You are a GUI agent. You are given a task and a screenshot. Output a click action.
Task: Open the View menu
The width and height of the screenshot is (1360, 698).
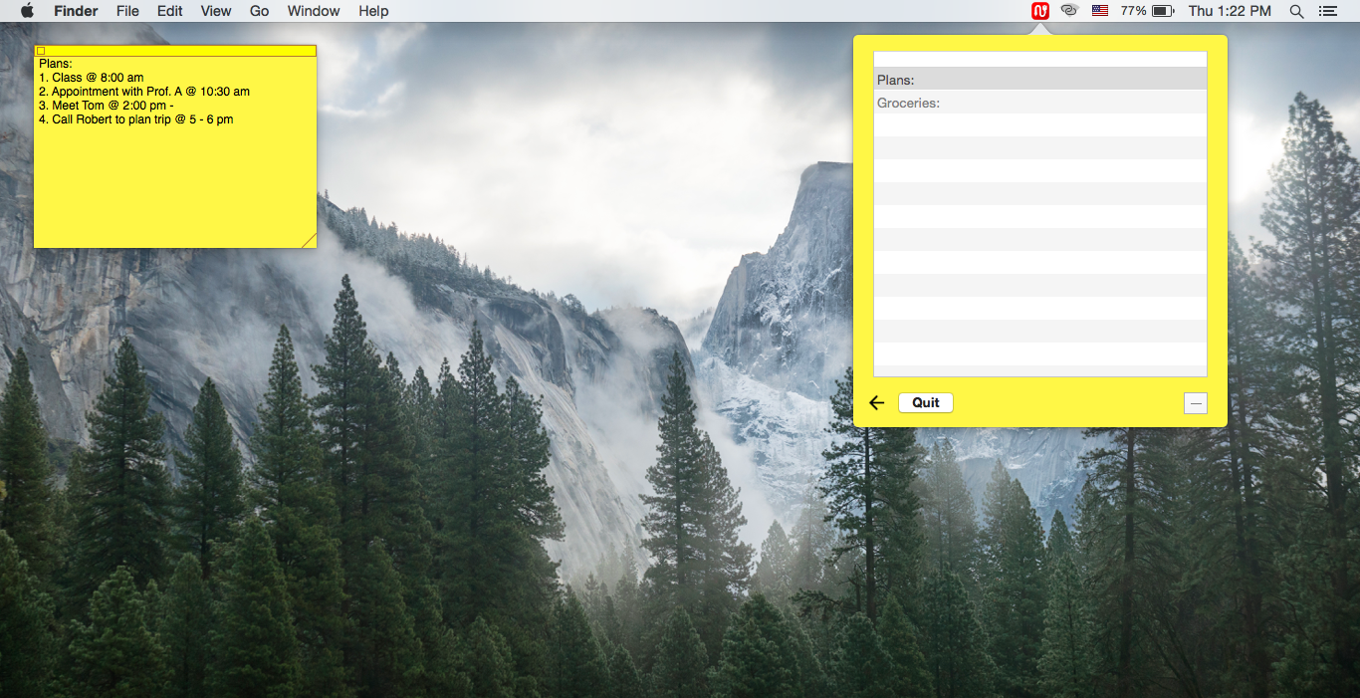click(x=216, y=11)
